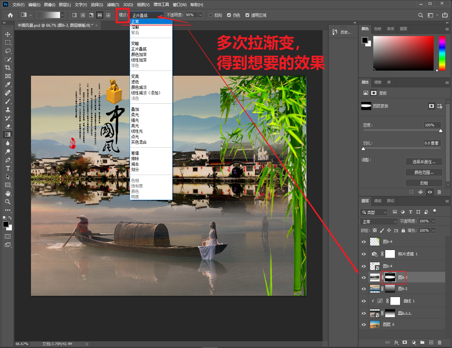The image size is (452, 348).
Task: Click the 图6-3 layer mask thumbnail
Action: [x=390, y=277]
